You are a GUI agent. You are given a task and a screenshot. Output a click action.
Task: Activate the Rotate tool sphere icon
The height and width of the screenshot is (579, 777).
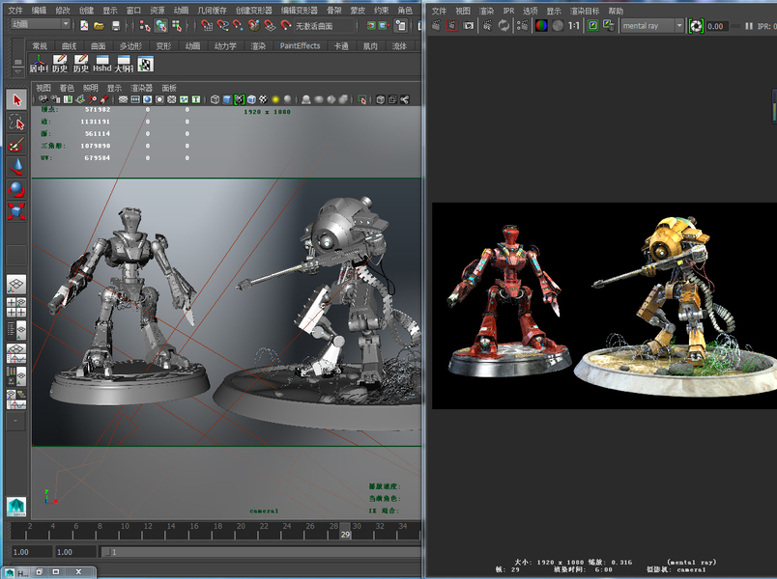coord(16,188)
